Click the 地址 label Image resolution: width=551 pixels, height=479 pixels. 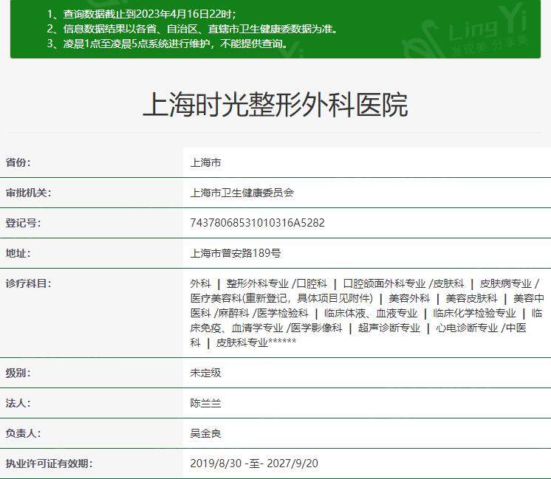(x=18, y=253)
